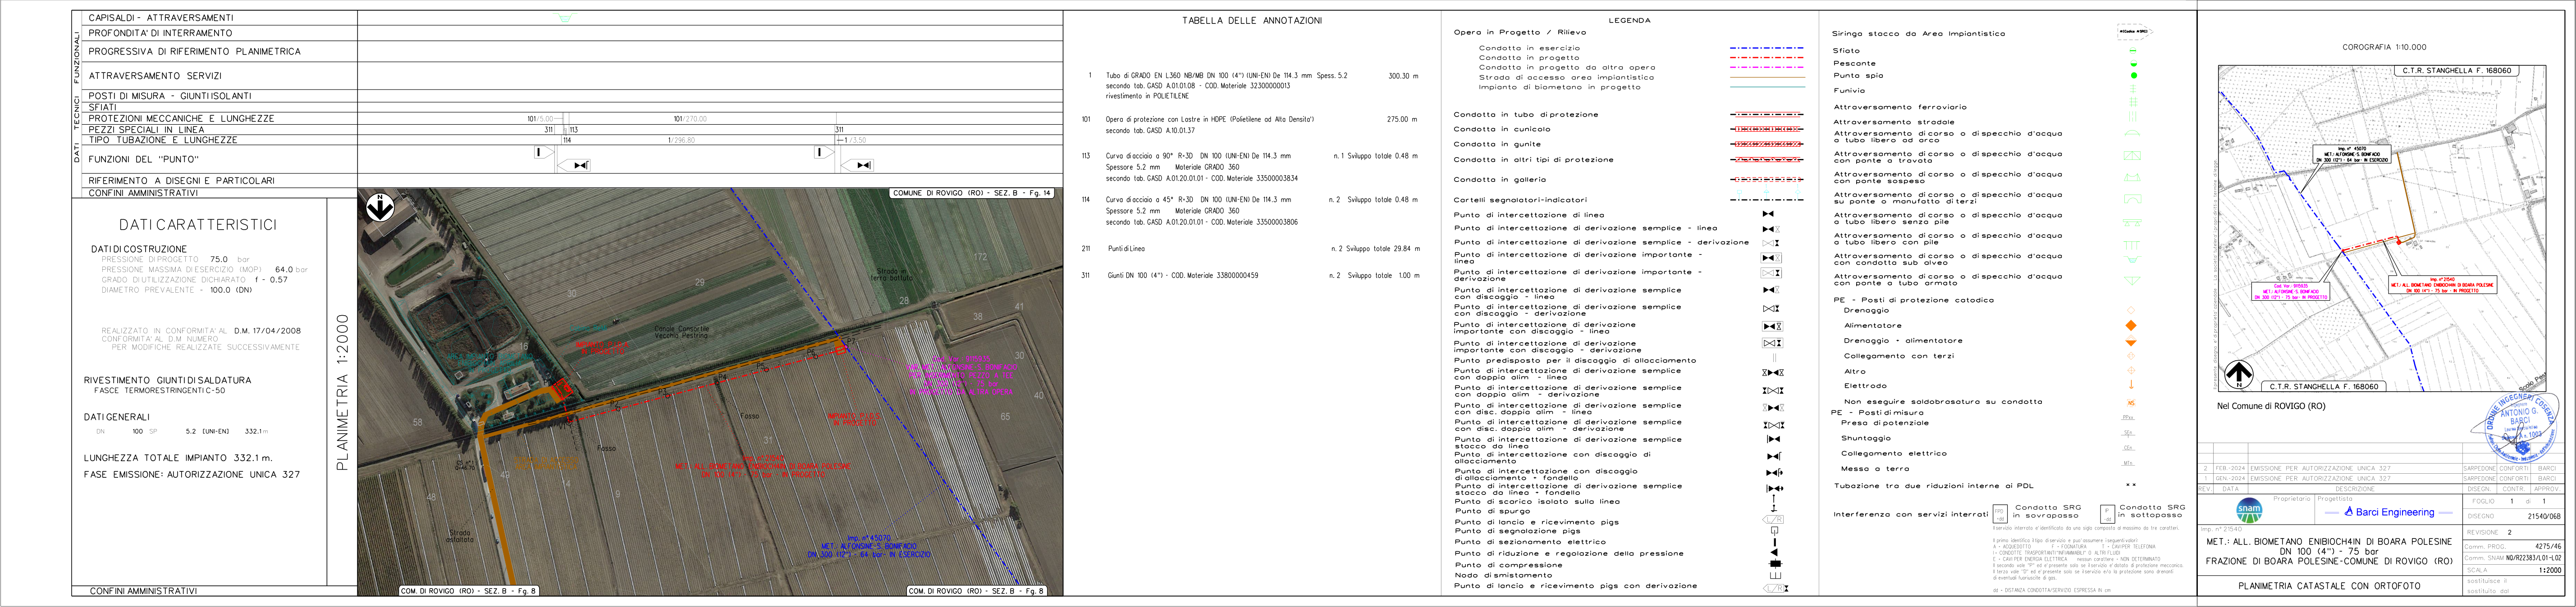2576x607 pixels.
Task: Click the Attraversamento ferroviario legend entry
Action: click(x=1899, y=107)
